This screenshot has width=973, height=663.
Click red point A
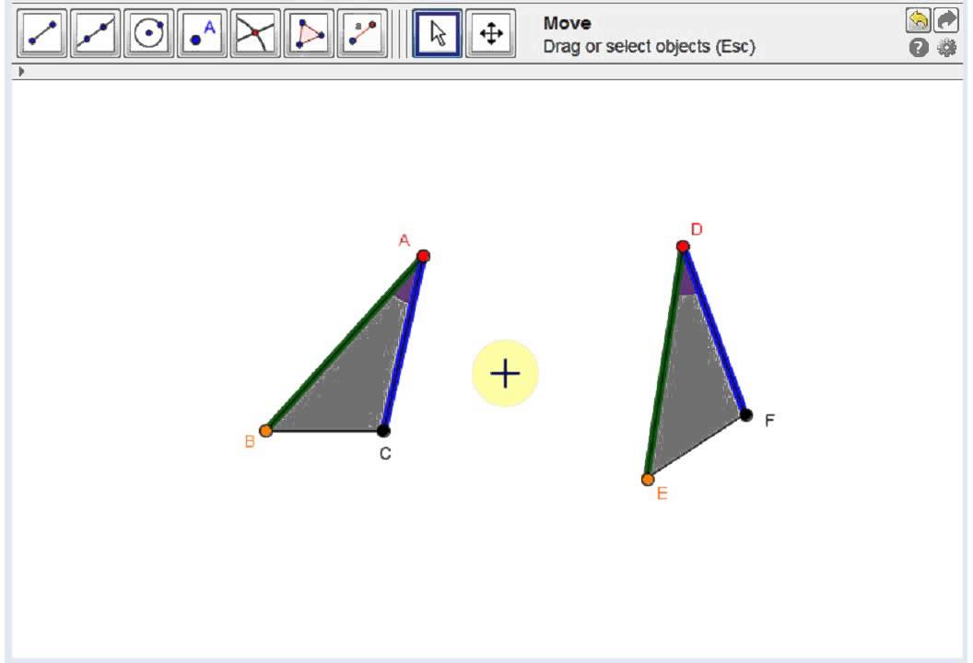(x=423, y=256)
